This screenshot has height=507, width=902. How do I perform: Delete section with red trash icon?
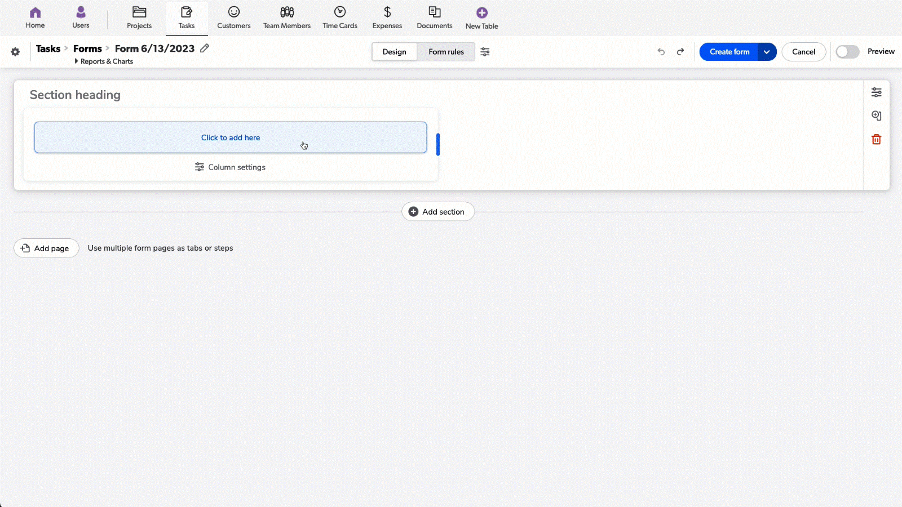click(x=877, y=139)
